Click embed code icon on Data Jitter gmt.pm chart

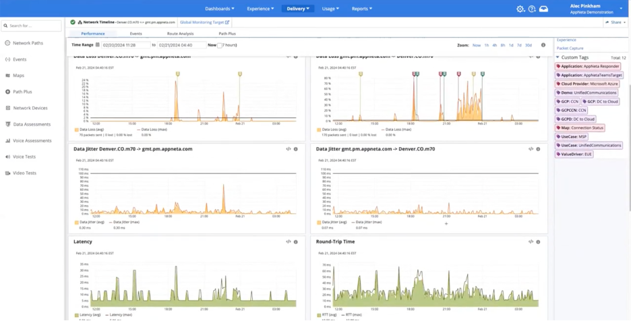[x=531, y=149]
